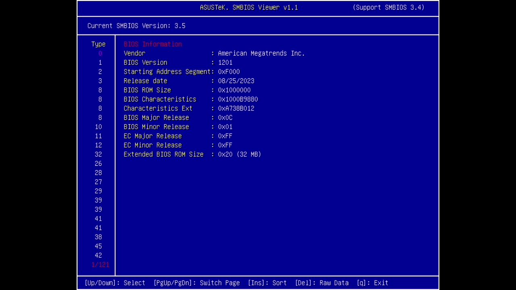This screenshot has width=516, height=290.
Task: Click the BIOS Minor Release label
Action: click(156, 127)
